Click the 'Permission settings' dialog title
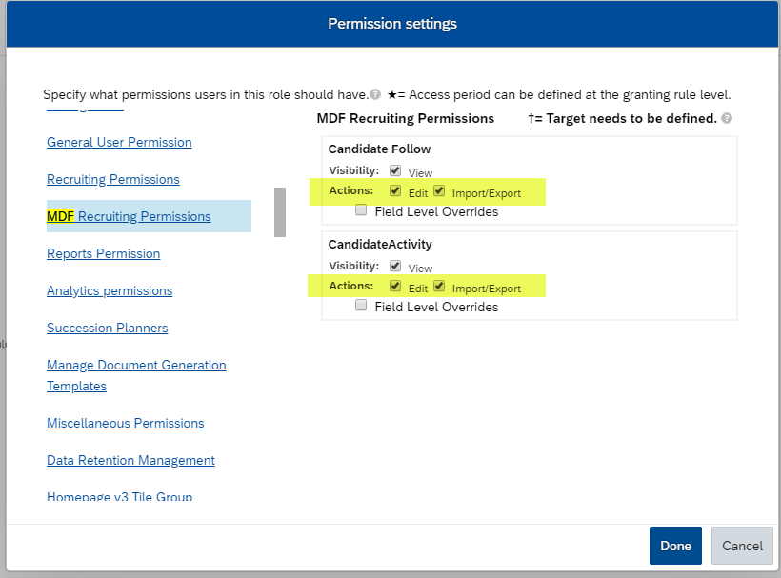This screenshot has width=781, height=578. [x=392, y=24]
